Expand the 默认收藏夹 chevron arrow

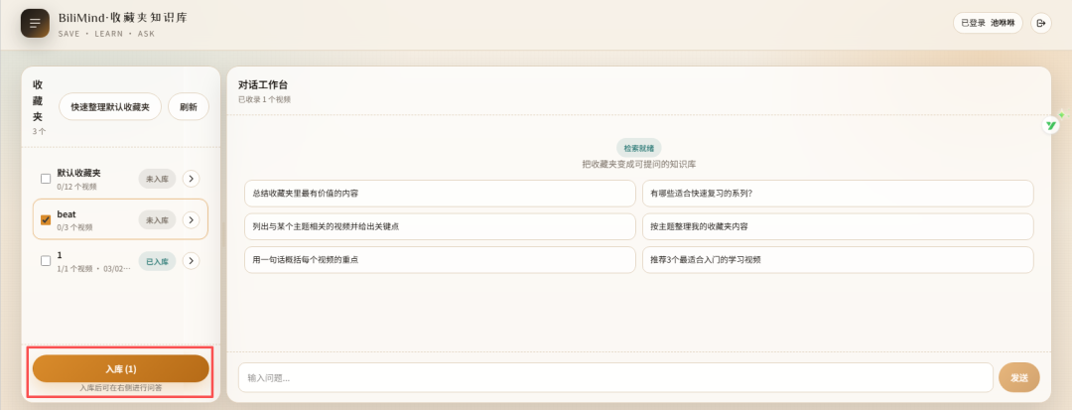192,179
